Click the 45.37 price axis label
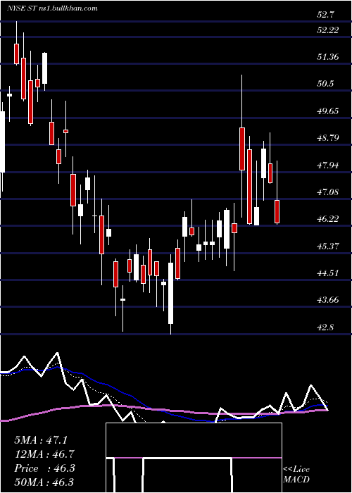 pos(327,246)
